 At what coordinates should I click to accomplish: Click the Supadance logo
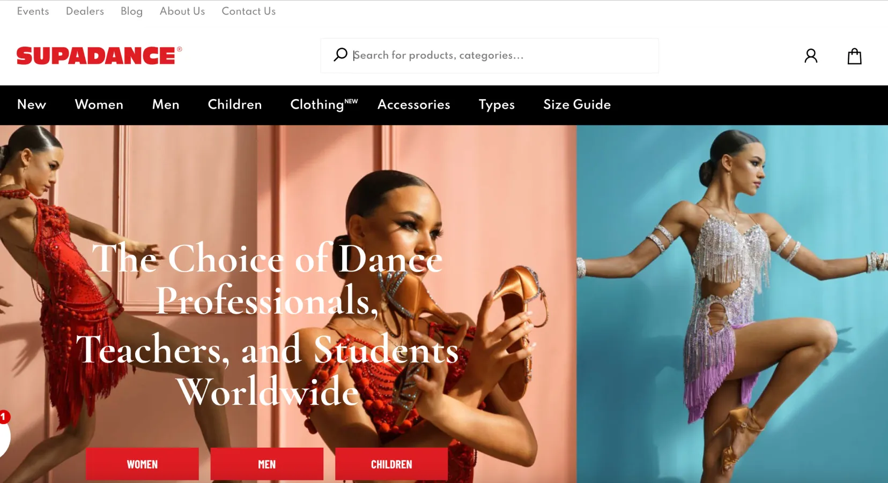point(99,56)
